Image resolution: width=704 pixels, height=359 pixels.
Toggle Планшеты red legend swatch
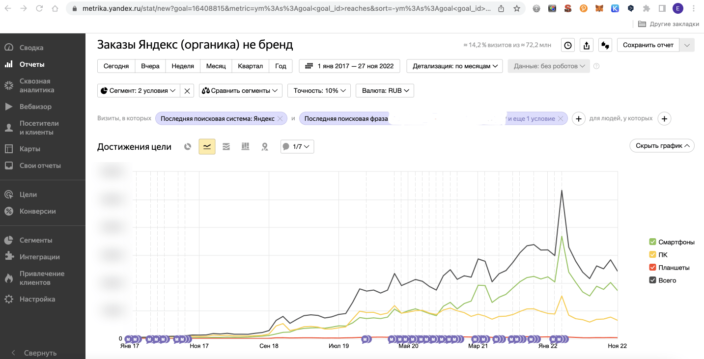click(652, 268)
